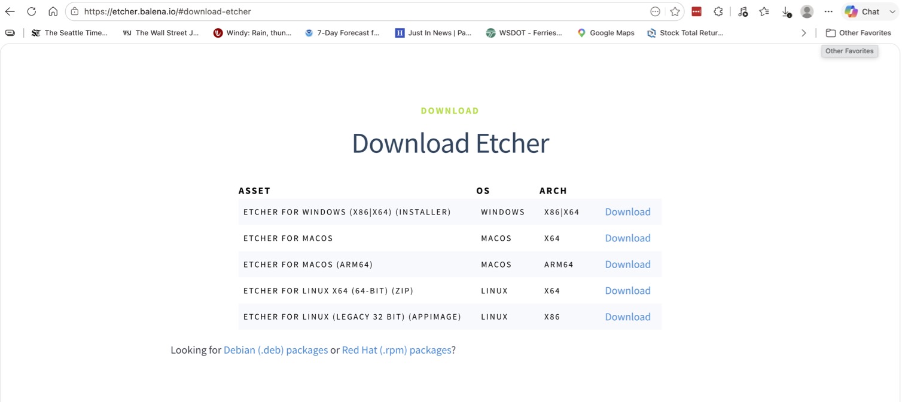
Task: Open the Settings and more ellipsis menu
Action: click(x=828, y=11)
